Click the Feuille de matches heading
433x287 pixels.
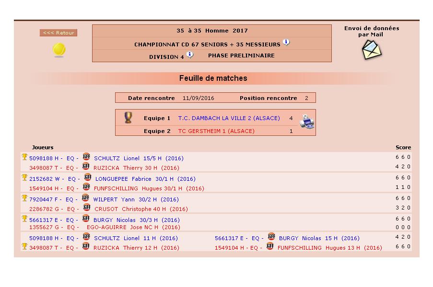pyautogui.click(x=213, y=78)
